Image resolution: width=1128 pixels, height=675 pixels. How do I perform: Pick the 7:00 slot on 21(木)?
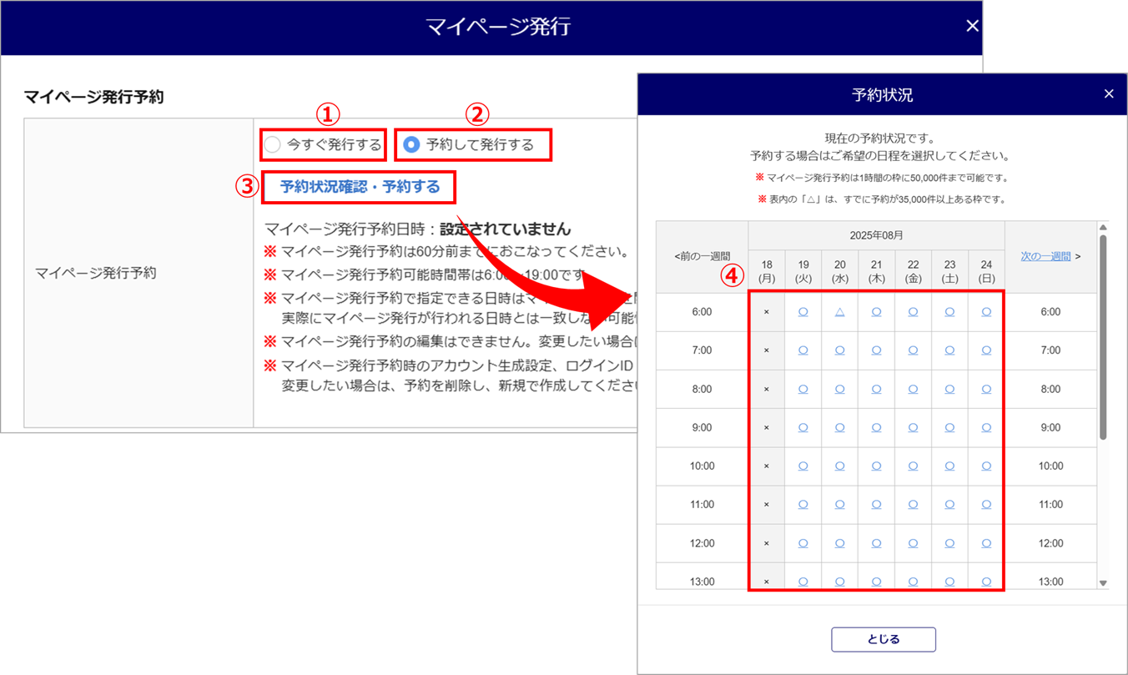coord(876,350)
